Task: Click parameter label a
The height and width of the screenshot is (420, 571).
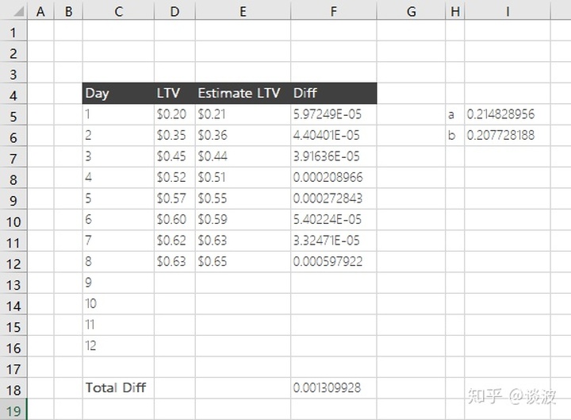Action: pyautogui.click(x=455, y=114)
